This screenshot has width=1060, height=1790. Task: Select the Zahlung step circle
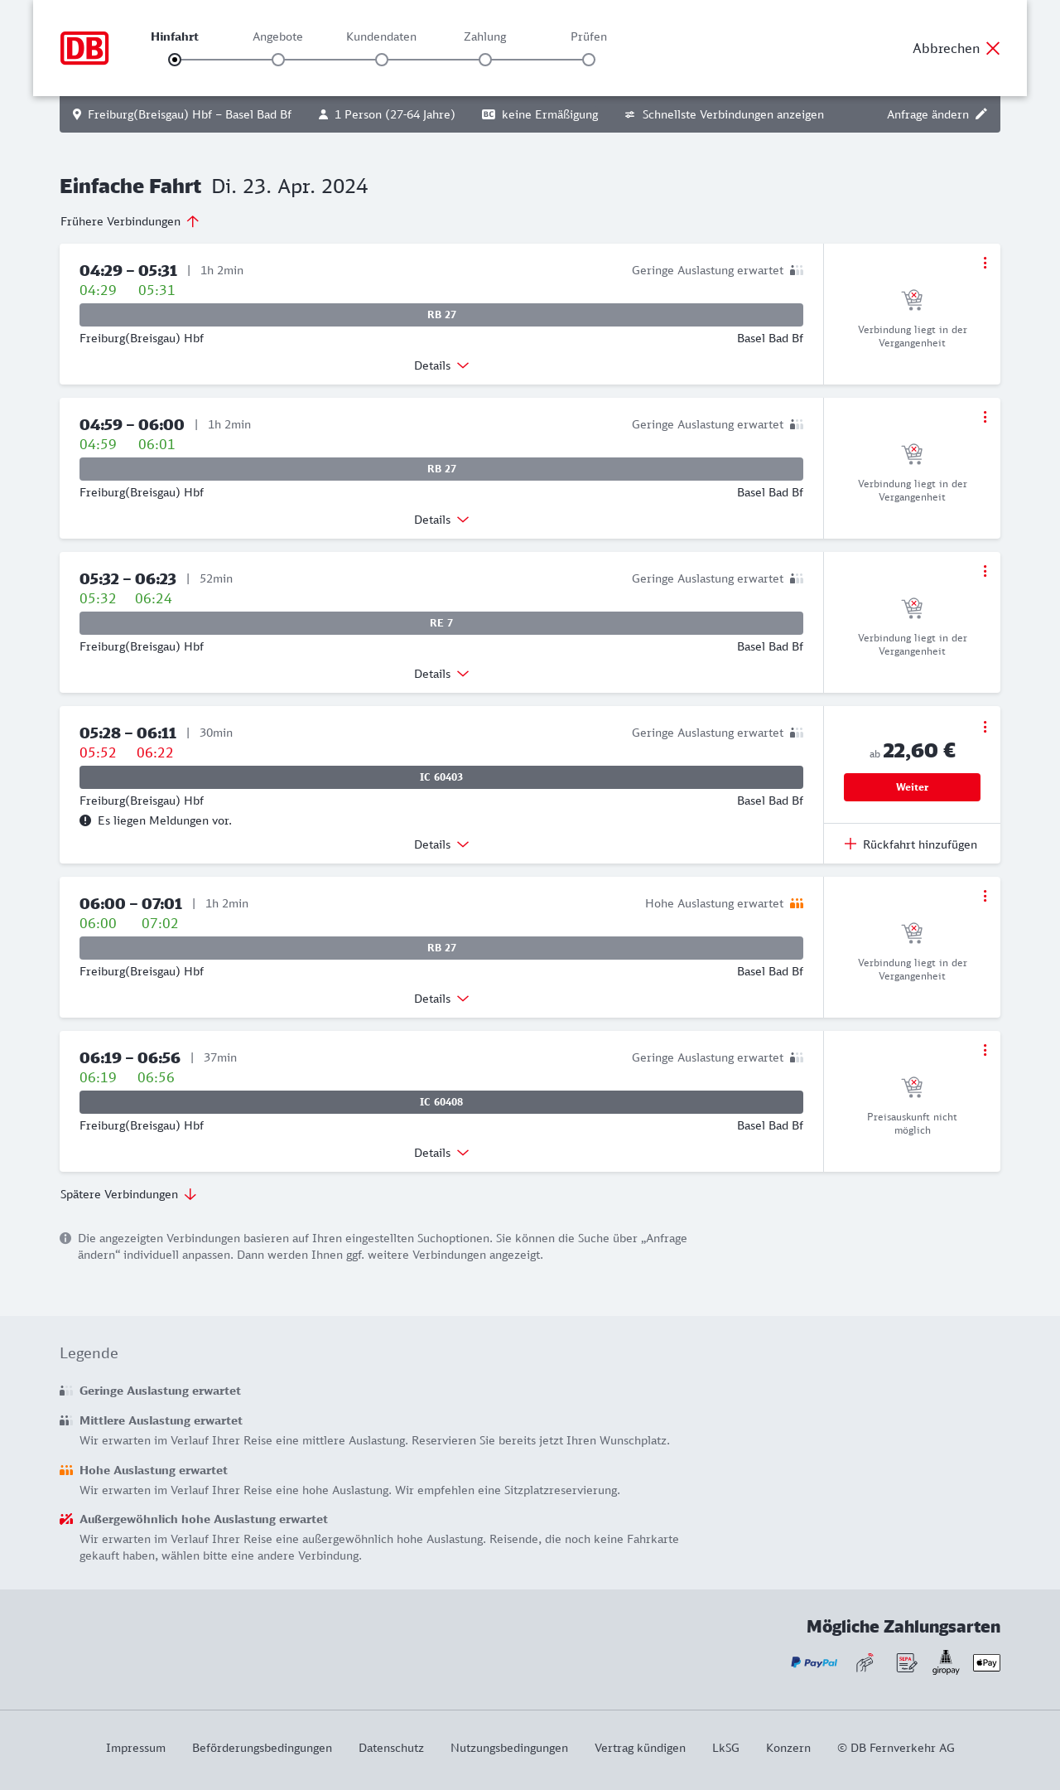485,60
